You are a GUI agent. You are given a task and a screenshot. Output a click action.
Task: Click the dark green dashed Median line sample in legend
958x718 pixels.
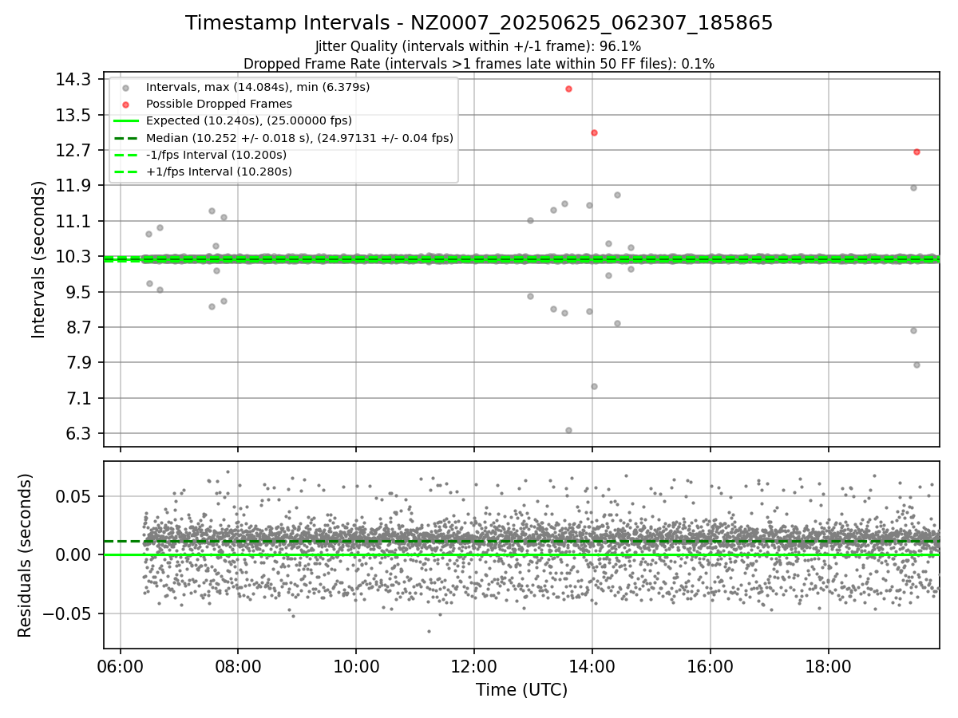point(125,138)
